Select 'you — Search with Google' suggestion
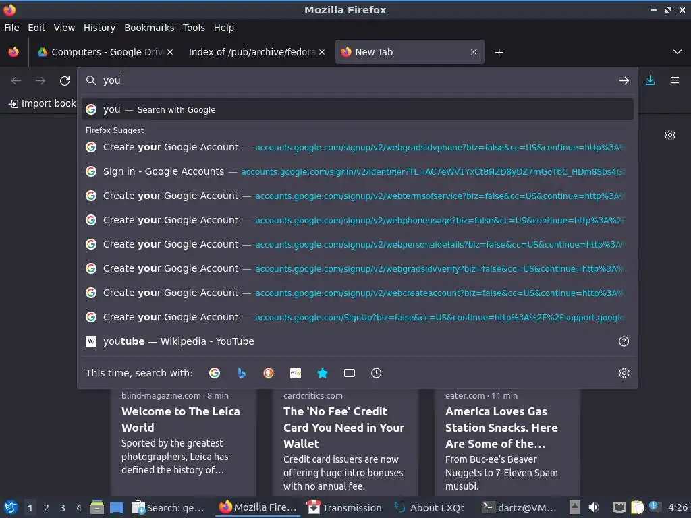 click(x=358, y=110)
